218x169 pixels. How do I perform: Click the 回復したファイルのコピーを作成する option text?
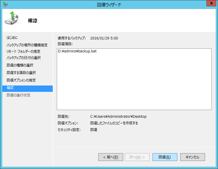114,123
